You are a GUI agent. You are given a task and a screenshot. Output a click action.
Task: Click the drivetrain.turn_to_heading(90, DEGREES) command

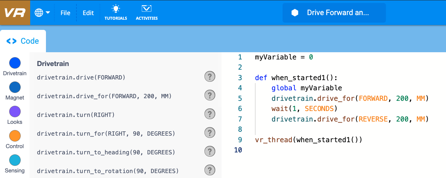pyautogui.click(x=106, y=152)
